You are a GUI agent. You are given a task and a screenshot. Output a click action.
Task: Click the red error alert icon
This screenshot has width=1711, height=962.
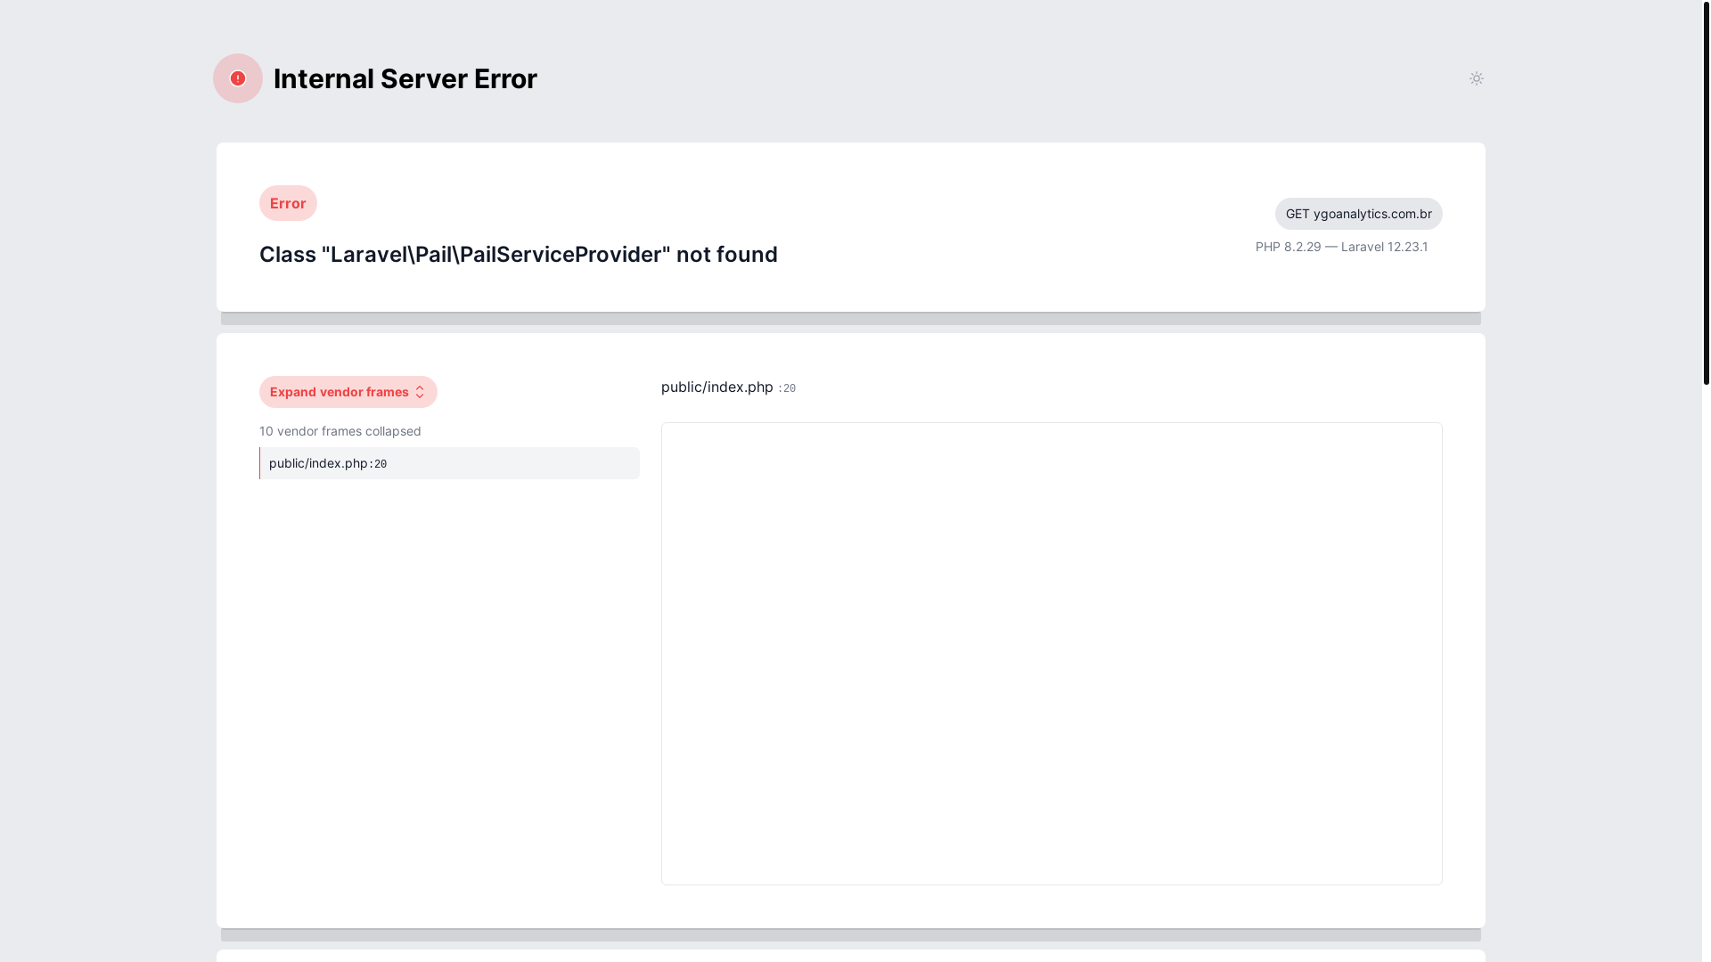coord(238,78)
